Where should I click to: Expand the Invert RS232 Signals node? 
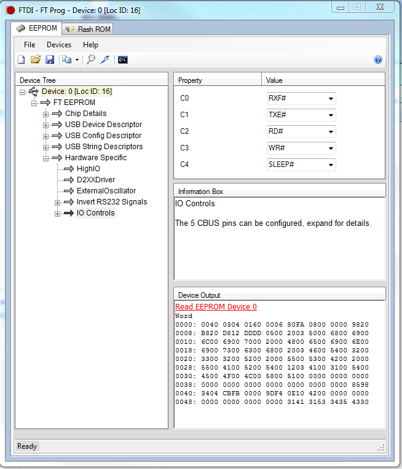[57, 203]
